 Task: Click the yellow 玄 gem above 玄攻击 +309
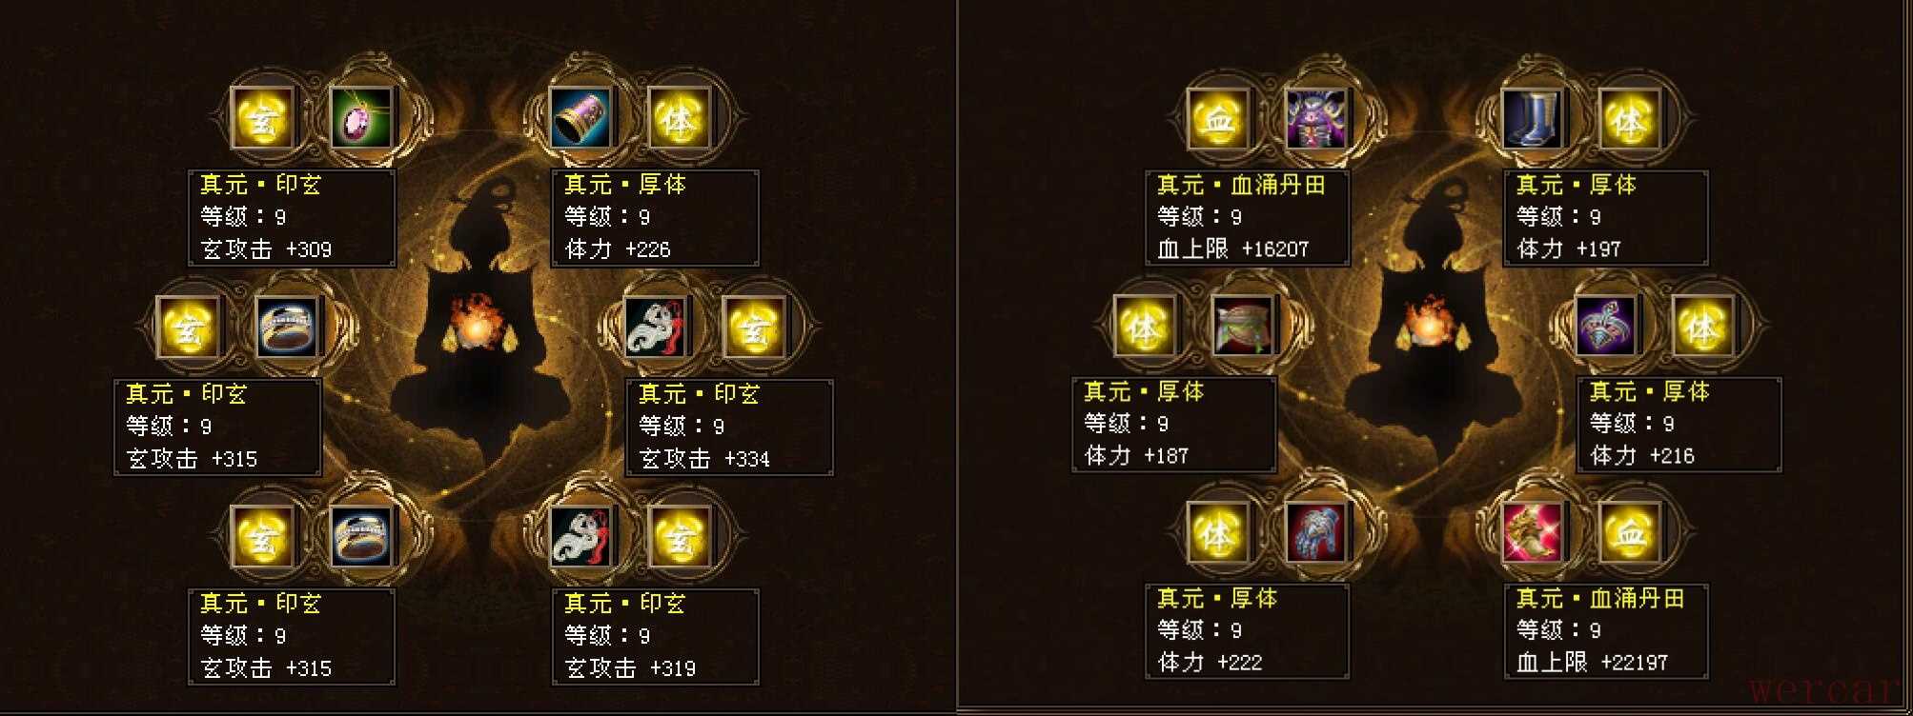click(263, 118)
